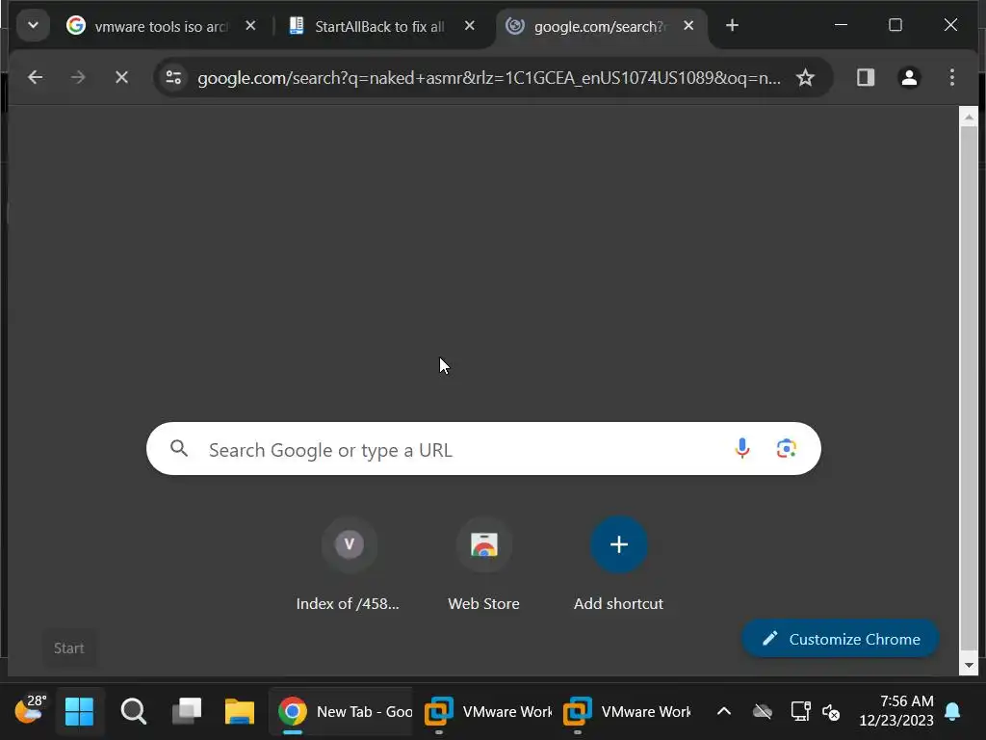Viewport: 986px width, 740px height.
Task: Open File Explorer from the taskbar
Action: (x=240, y=712)
